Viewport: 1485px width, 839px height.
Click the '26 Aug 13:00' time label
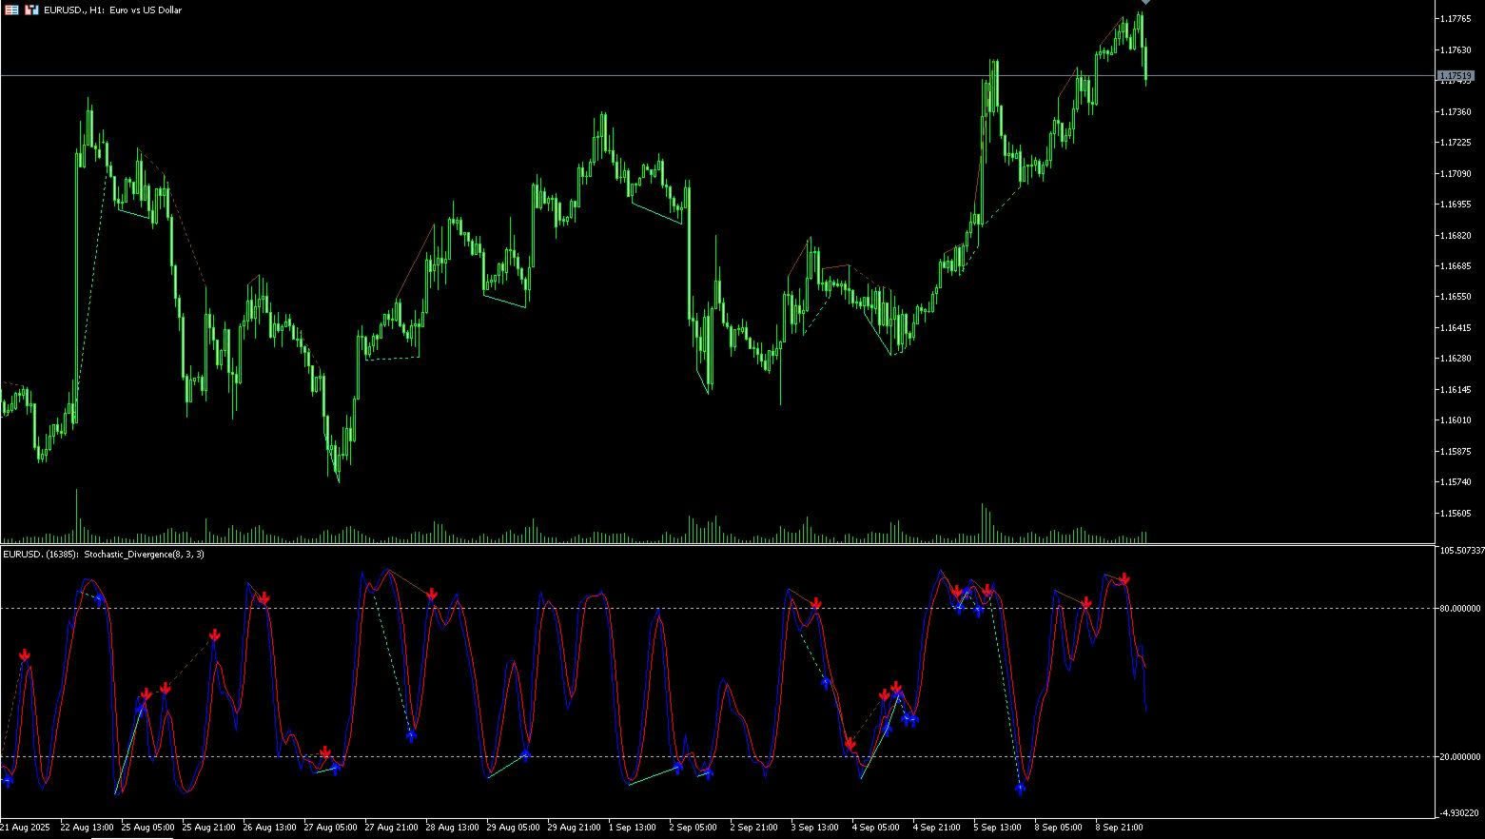point(270,828)
